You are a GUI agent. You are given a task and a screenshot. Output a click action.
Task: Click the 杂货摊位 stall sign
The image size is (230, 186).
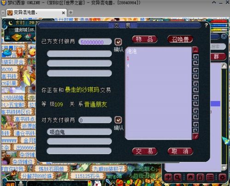[23, 162]
